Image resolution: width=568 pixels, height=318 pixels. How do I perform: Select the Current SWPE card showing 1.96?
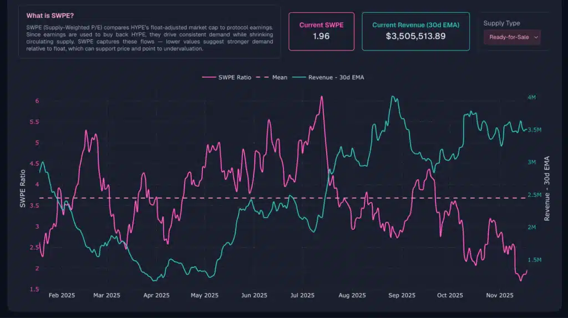tap(321, 31)
